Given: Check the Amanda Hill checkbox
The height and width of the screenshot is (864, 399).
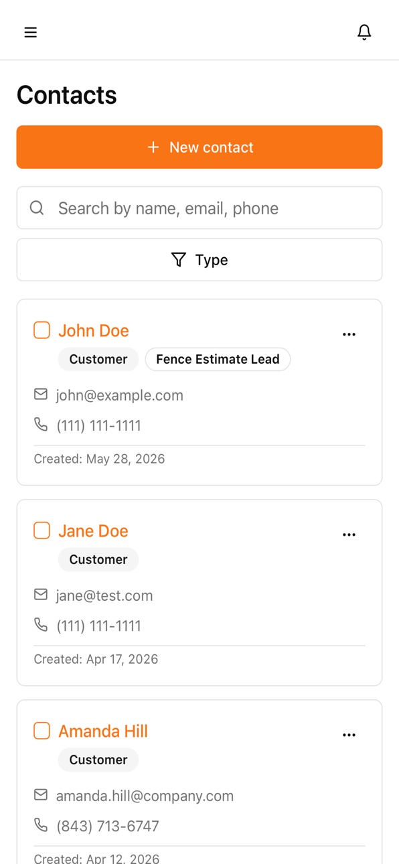Looking at the screenshot, I should pos(42,731).
